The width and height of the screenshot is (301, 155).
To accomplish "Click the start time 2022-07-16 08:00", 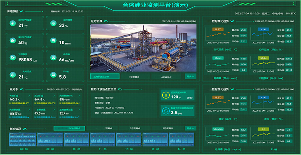I will (115, 108).
